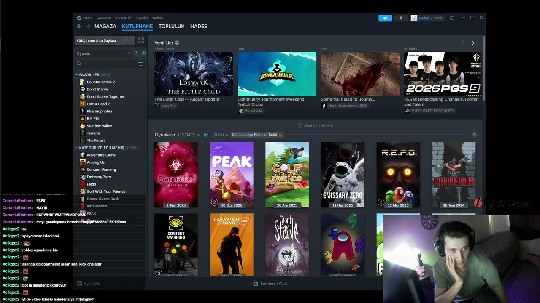Toggle the ready-to-play filter in the sidebar

click(x=143, y=53)
